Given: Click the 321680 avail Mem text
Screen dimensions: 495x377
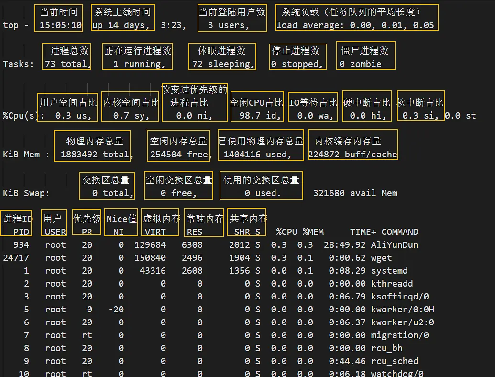Looking at the screenshot, I should (355, 193).
